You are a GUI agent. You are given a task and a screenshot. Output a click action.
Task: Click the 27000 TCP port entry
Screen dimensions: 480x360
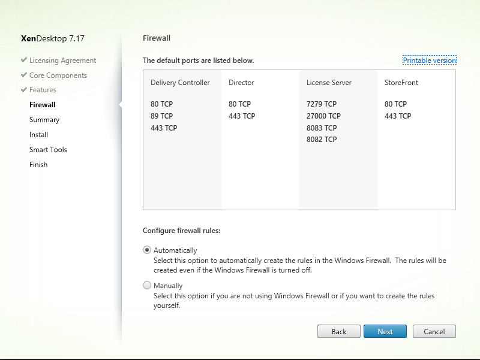pyautogui.click(x=323, y=116)
